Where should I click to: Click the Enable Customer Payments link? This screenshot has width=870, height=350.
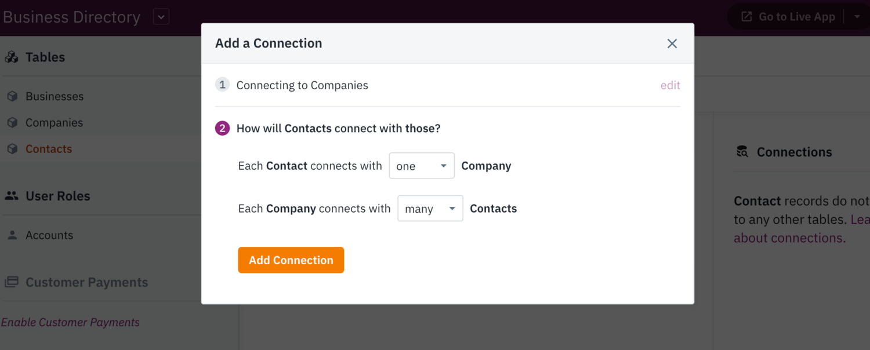point(70,322)
